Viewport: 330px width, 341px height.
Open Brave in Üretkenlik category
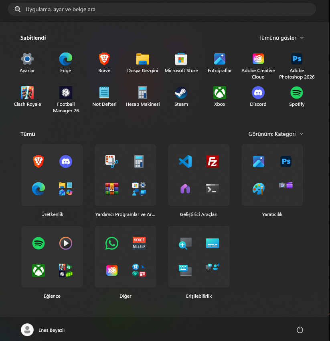pyautogui.click(x=38, y=161)
